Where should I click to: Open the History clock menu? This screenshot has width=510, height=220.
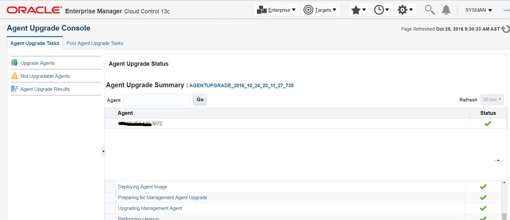point(382,10)
